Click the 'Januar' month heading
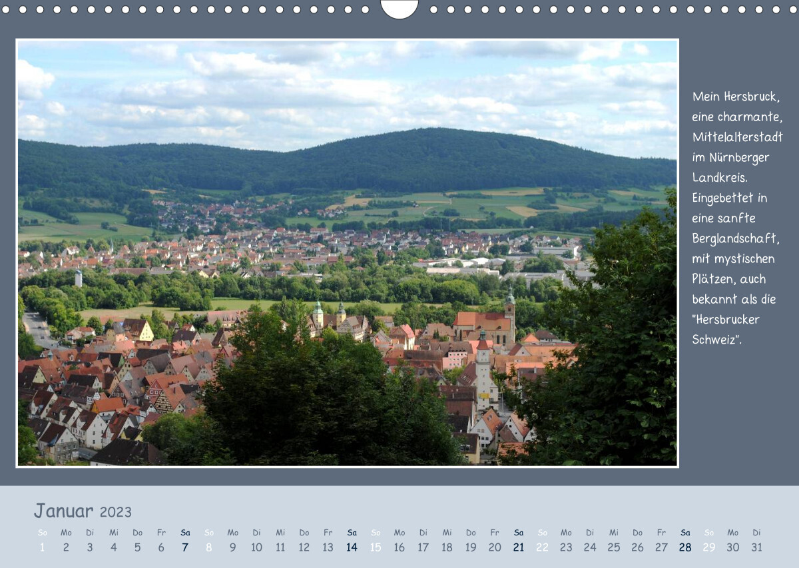Viewport: 799px width, 568px height. click(64, 511)
